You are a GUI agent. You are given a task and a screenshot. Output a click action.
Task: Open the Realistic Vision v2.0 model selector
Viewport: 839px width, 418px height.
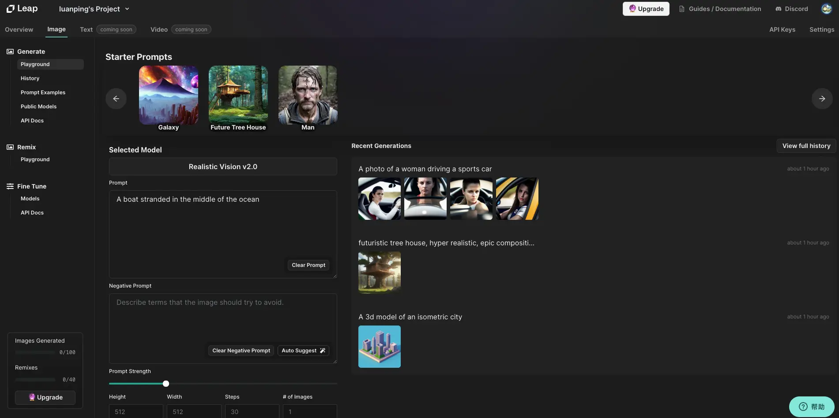[223, 167]
